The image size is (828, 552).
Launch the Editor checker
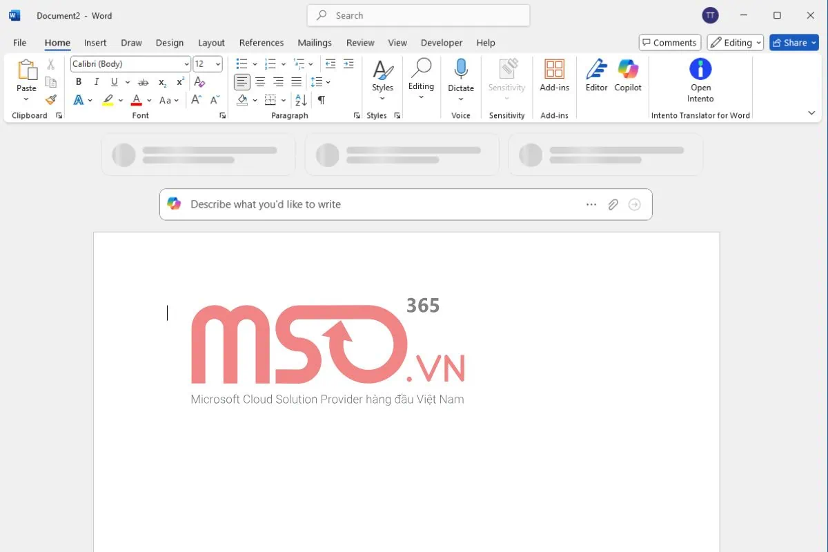[x=595, y=76]
